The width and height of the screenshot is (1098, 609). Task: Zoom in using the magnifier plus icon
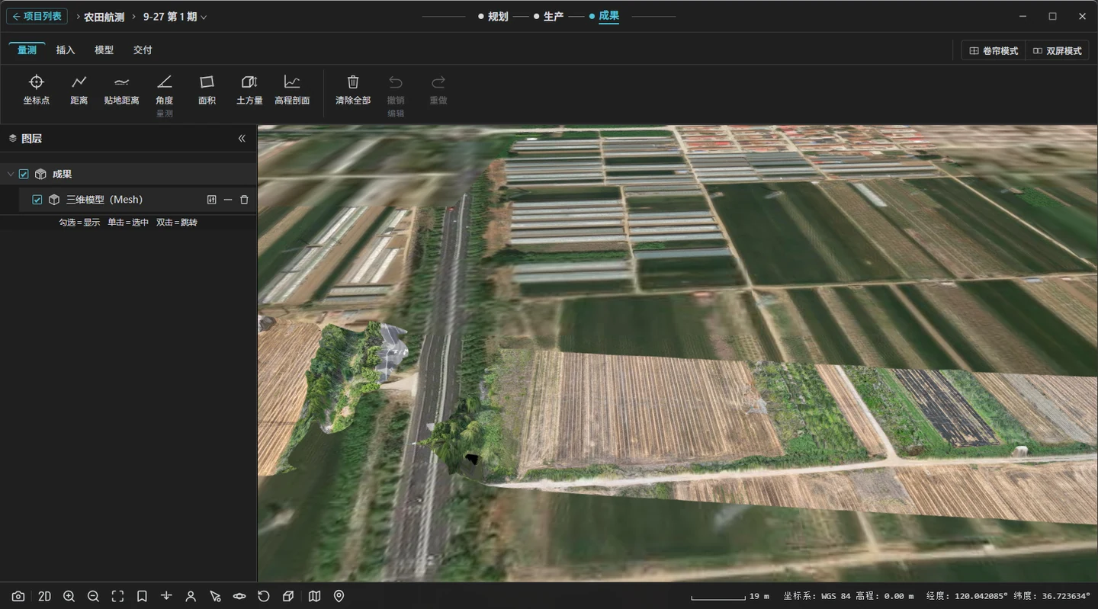pos(69,596)
